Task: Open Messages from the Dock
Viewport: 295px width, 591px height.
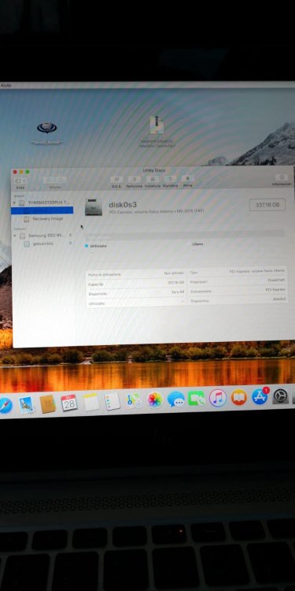Action: point(175,399)
